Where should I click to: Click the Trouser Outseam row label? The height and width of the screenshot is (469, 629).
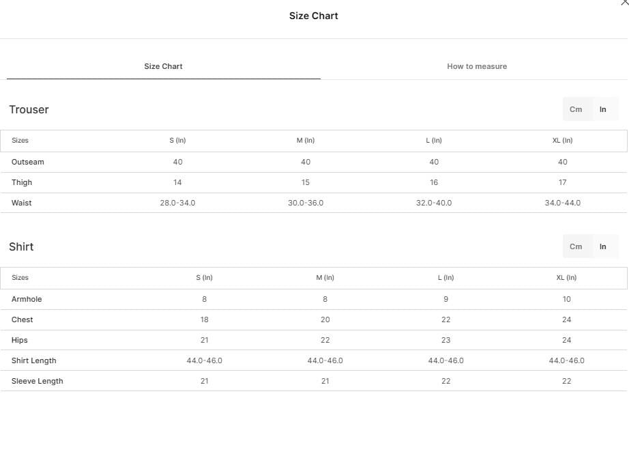tap(28, 162)
